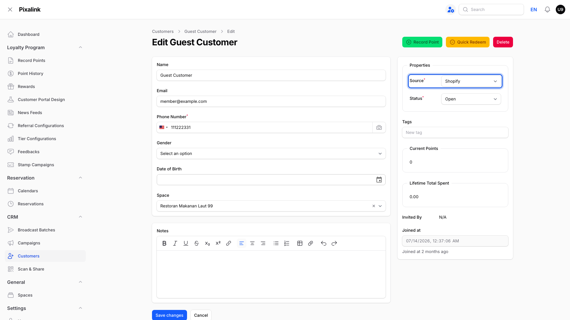Toggle subscript in Notes toolbar
The image size is (570, 320).
pyautogui.click(x=207, y=243)
